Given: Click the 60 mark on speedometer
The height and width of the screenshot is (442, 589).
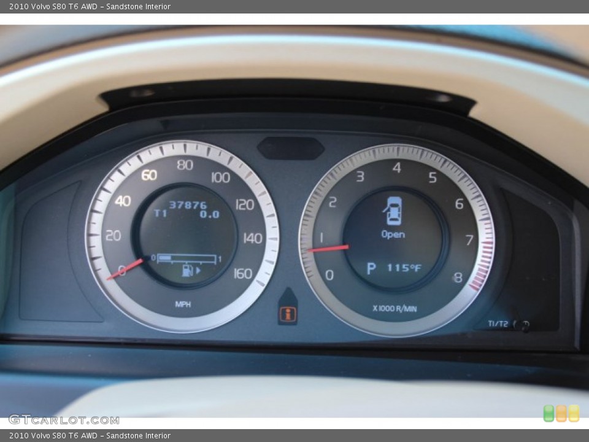Looking at the screenshot, I should (149, 175).
